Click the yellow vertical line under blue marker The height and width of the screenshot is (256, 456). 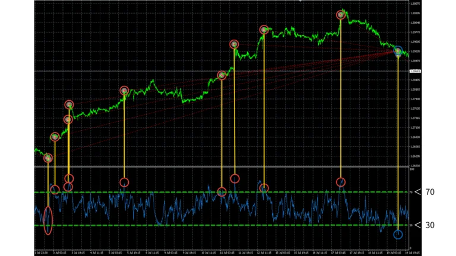(x=398, y=142)
